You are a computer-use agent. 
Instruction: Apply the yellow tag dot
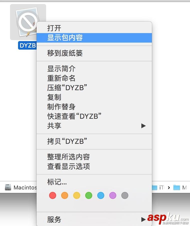[x=77, y=195]
